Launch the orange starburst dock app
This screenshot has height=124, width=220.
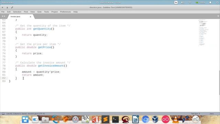pyautogui.click(x=65, y=120)
